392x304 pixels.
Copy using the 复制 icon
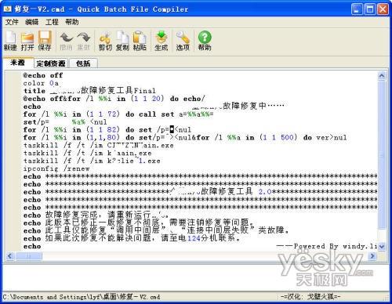pos(122,40)
